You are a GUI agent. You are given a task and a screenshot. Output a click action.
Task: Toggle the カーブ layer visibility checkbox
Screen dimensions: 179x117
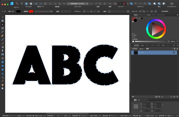(x=174, y=53)
